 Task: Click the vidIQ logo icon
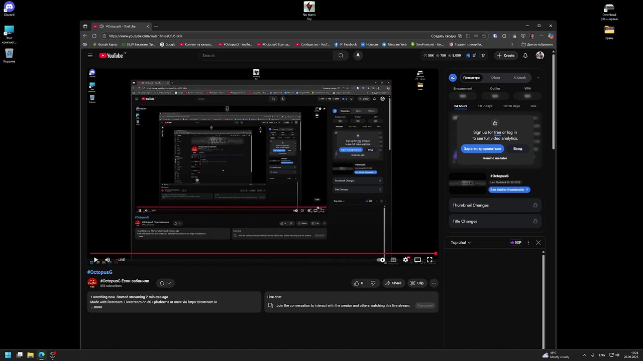(x=453, y=78)
